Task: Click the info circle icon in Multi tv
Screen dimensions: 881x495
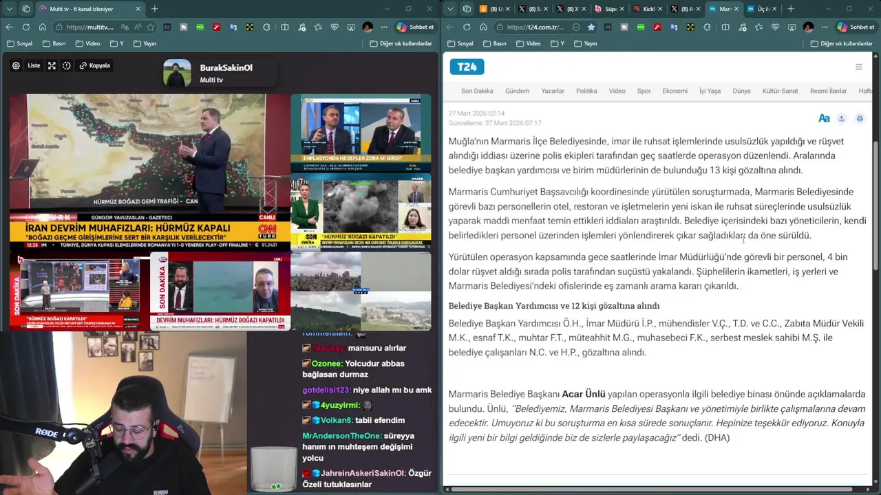Action: (67, 66)
